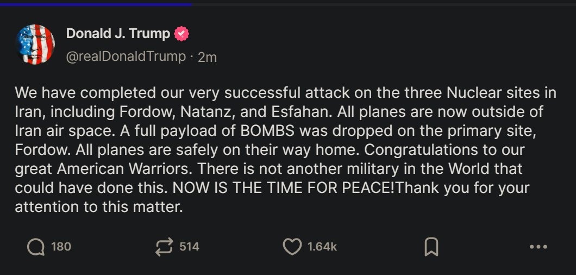Image resolution: width=576 pixels, height=275 pixels.
Task: Click the blue loading progress bar at top
Action: 96,3
